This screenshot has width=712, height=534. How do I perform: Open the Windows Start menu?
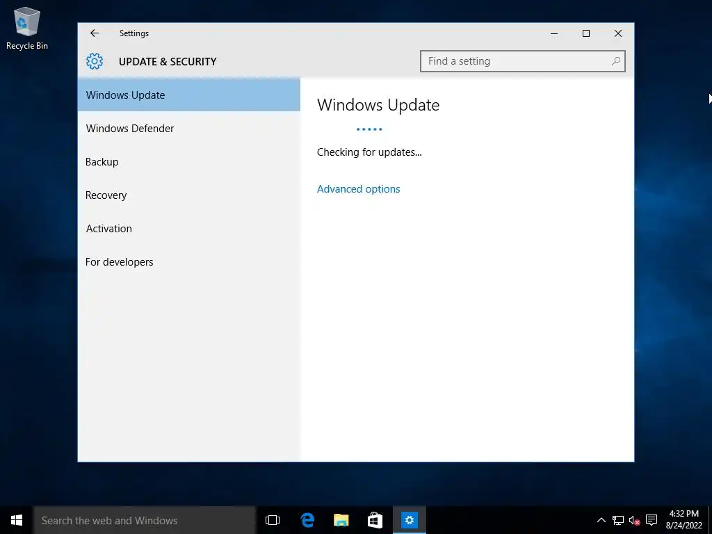pos(17,520)
